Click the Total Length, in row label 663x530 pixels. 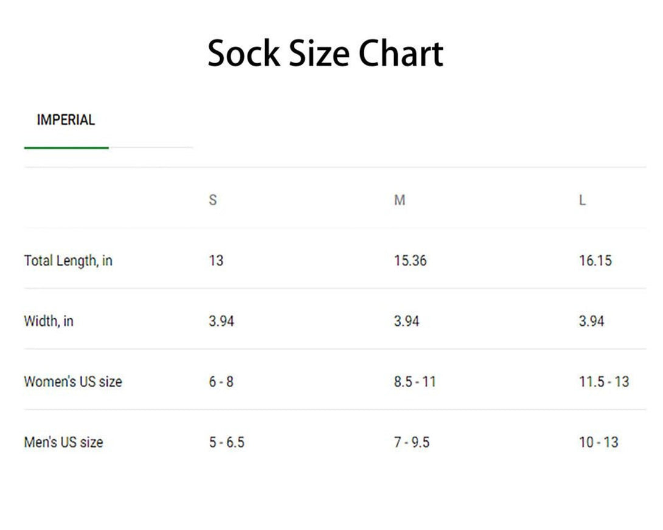point(68,261)
